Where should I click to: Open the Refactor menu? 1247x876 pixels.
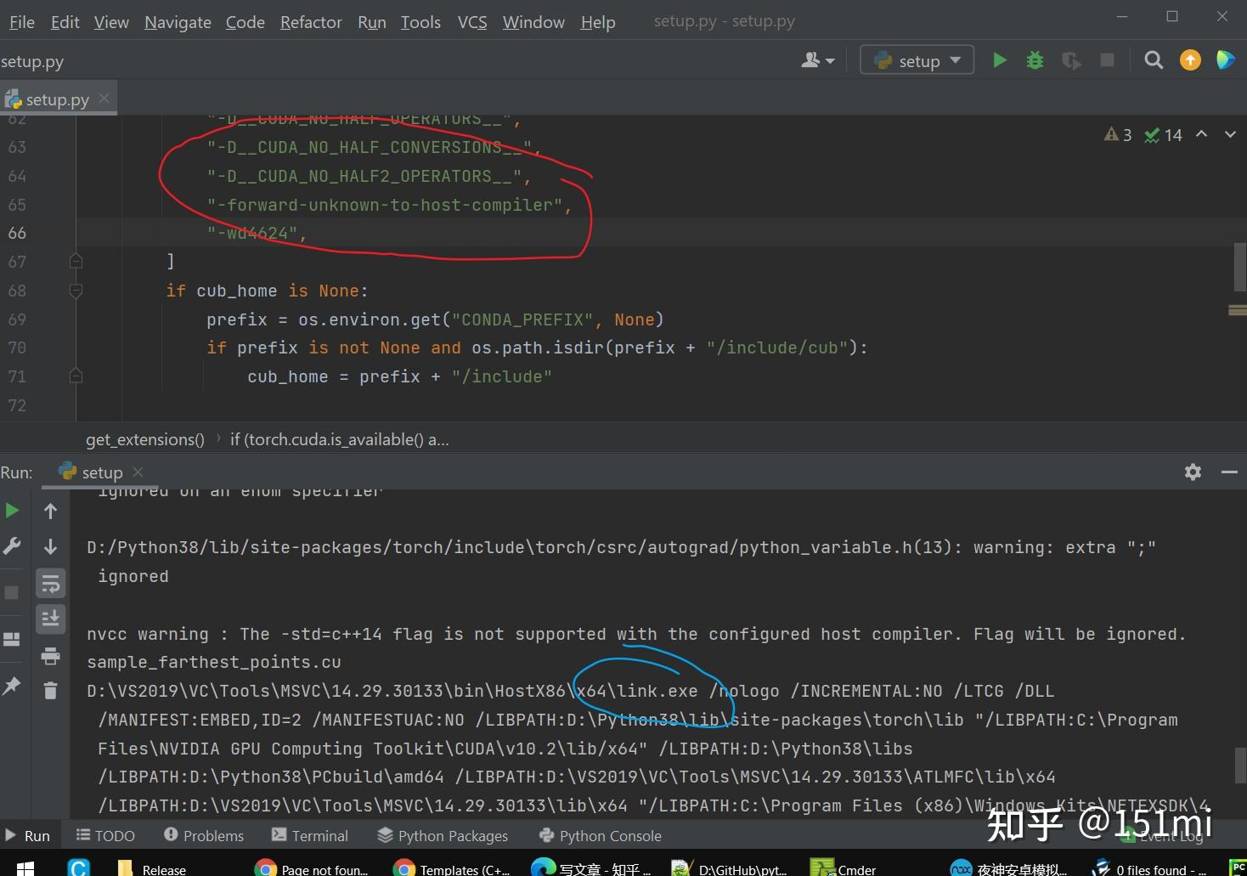pyautogui.click(x=310, y=21)
